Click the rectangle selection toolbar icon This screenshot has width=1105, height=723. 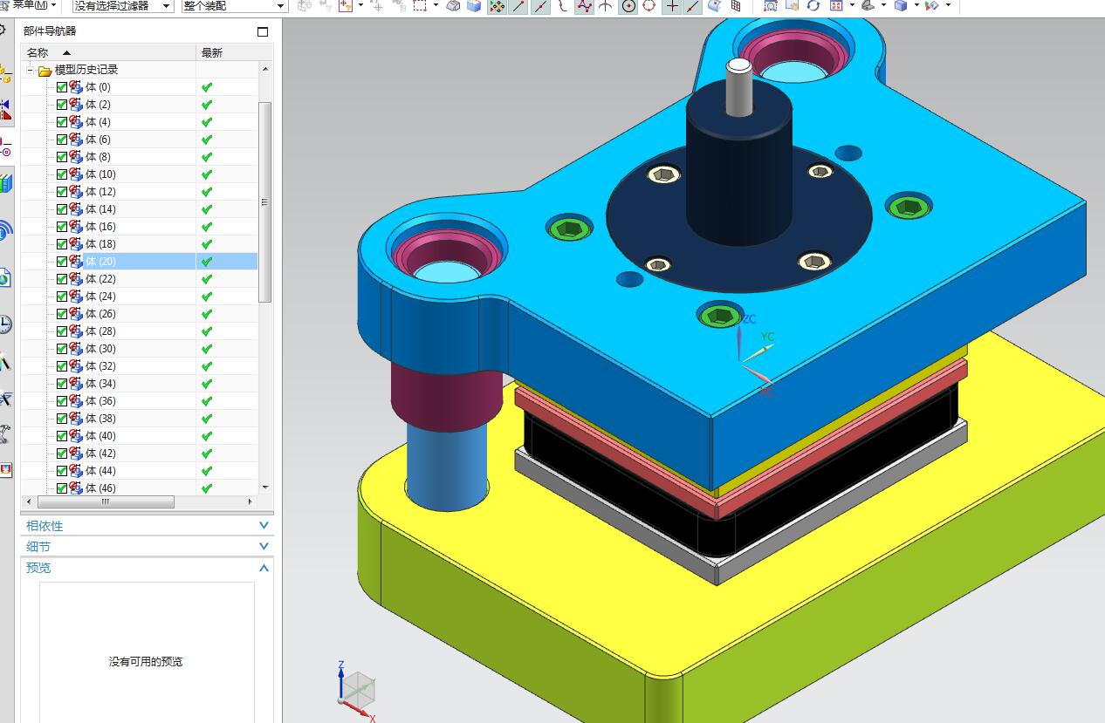click(420, 6)
